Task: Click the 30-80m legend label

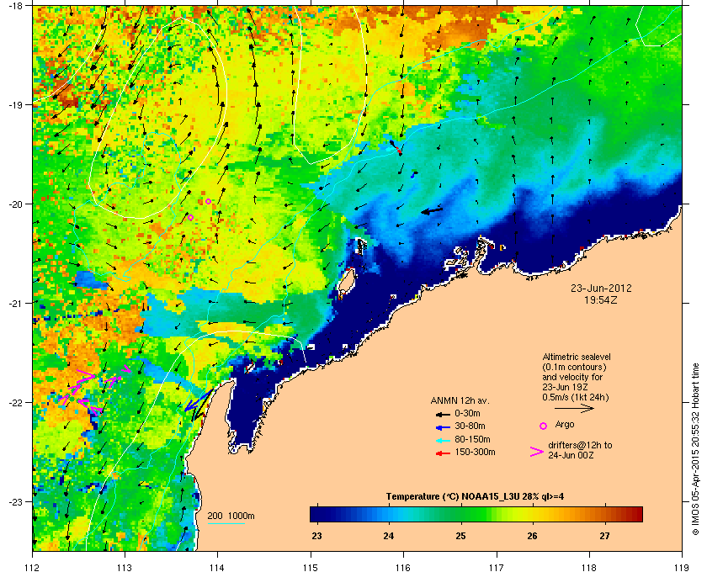Action: click(470, 426)
